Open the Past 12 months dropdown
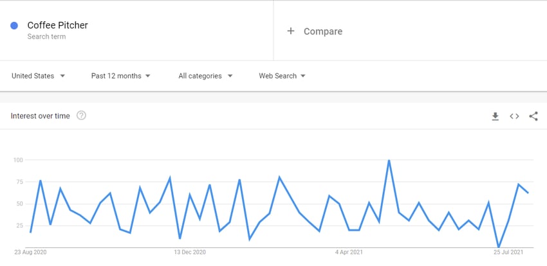547x266 pixels. [121, 76]
